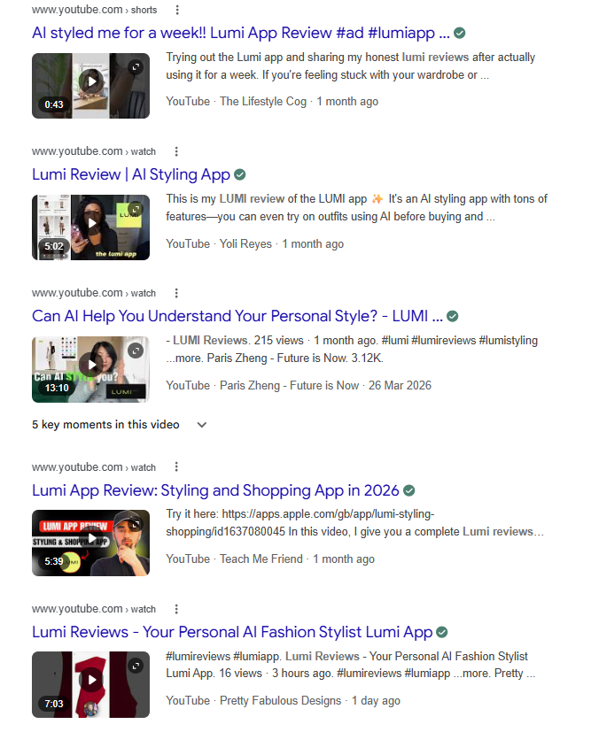Play the 0:43 Lifestyle Cog video preview
Screen dimensions: 591x732
click(x=91, y=81)
